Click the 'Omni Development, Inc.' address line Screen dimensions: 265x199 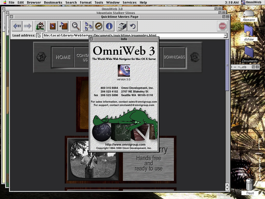(x=137, y=88)
